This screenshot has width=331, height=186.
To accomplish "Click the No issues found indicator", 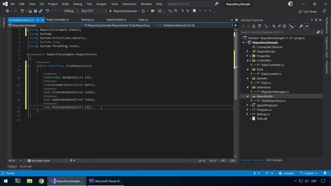I will coord(39,161).
